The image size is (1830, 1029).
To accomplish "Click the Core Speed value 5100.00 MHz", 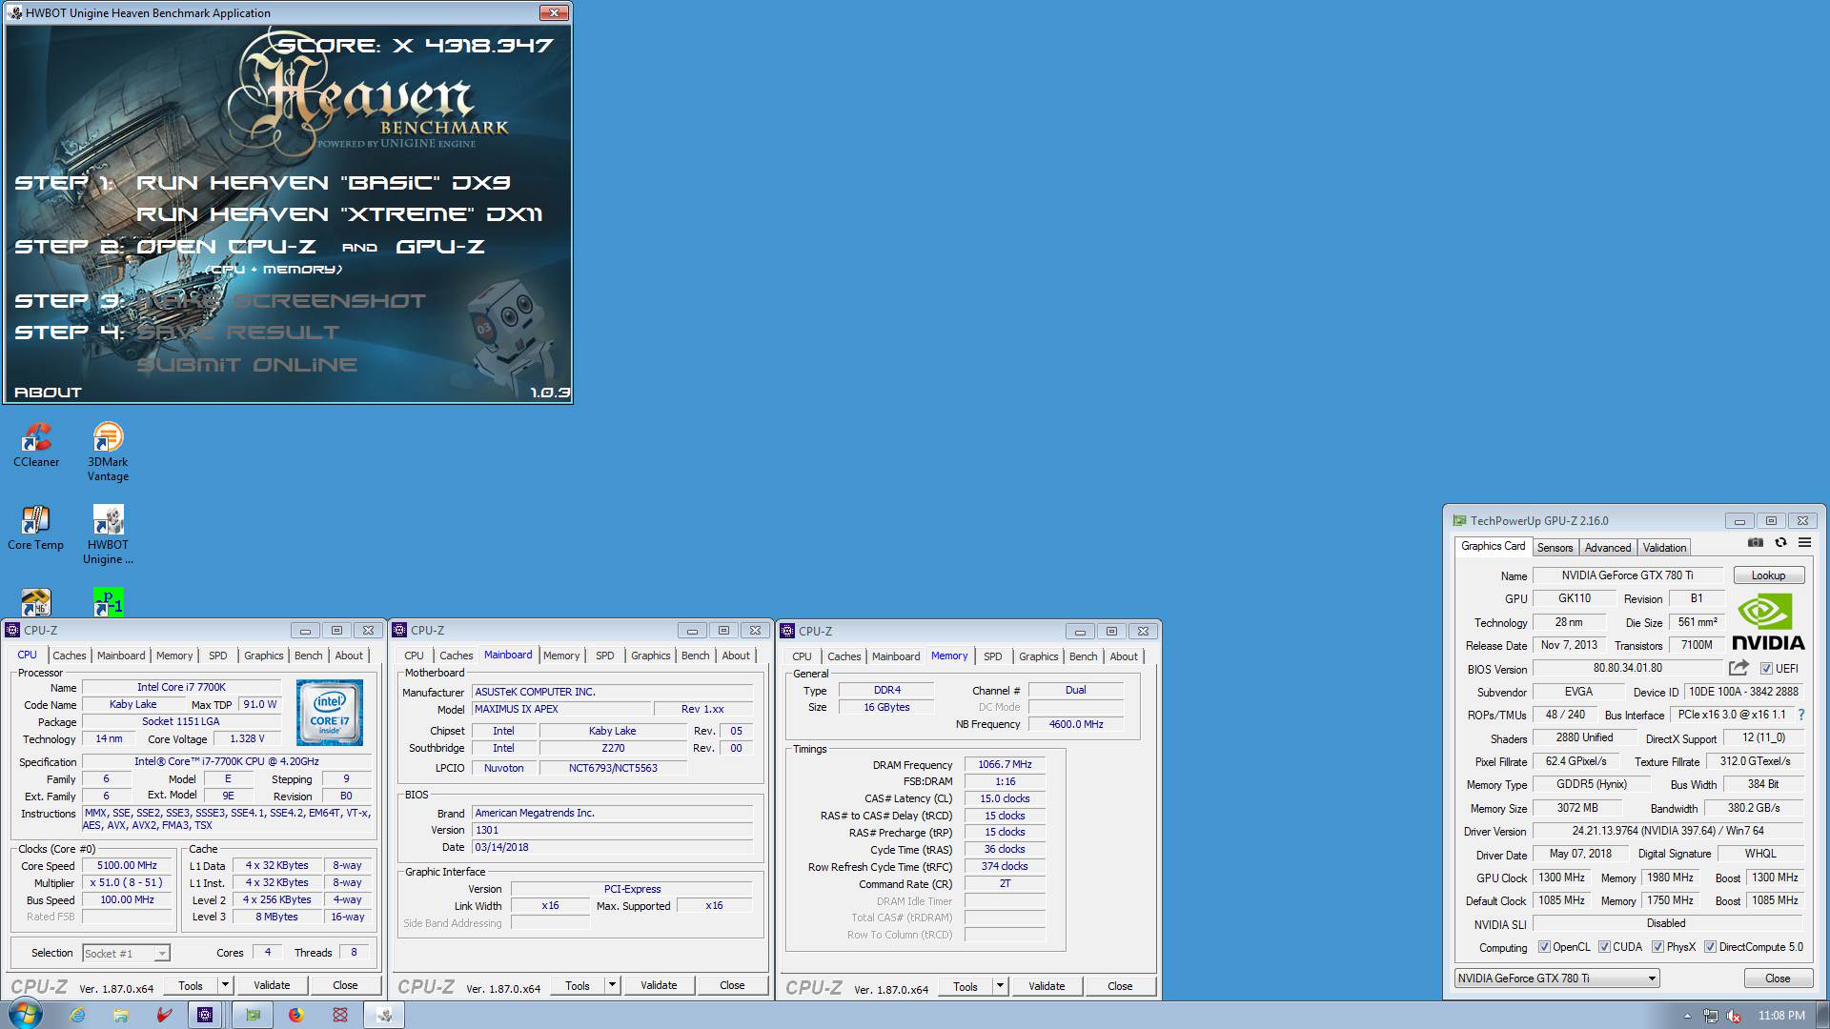I will point(127,866).
